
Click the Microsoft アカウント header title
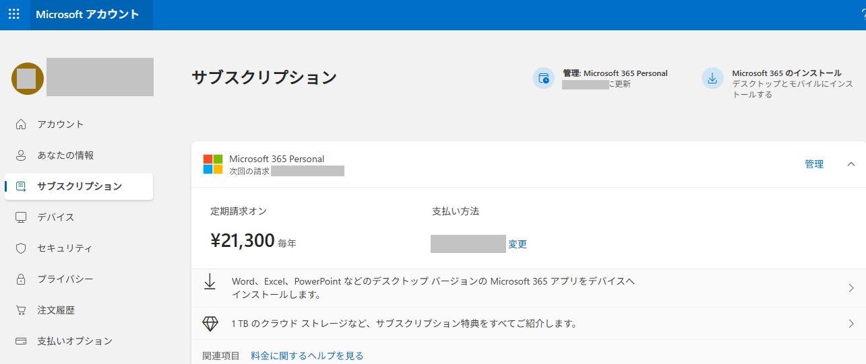click(x=88, y=14)
